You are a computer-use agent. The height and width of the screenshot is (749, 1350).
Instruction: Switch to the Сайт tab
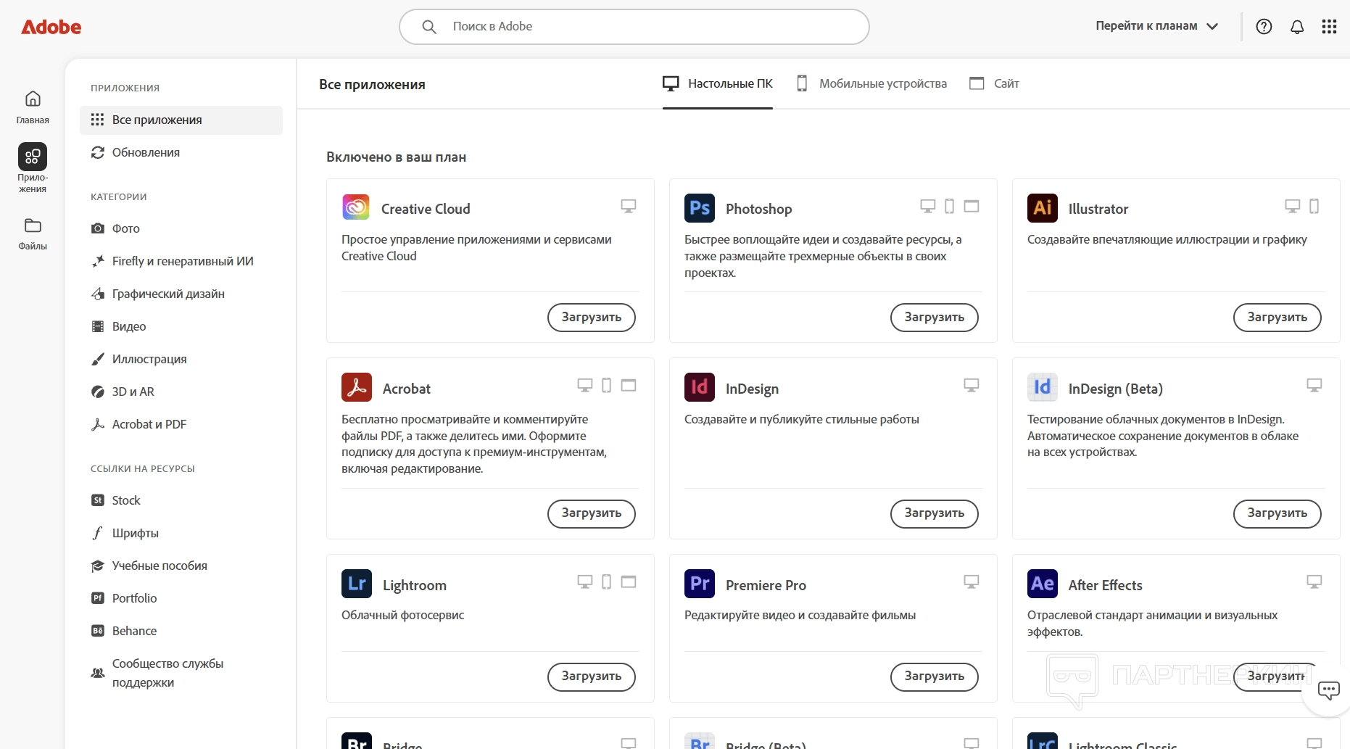(995, 84)
